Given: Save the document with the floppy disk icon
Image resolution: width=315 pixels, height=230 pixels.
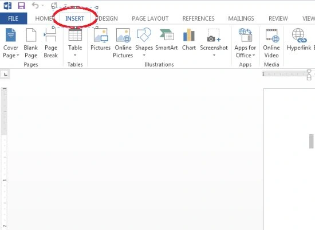Looking at the screenshot, I should coord(21,6).
